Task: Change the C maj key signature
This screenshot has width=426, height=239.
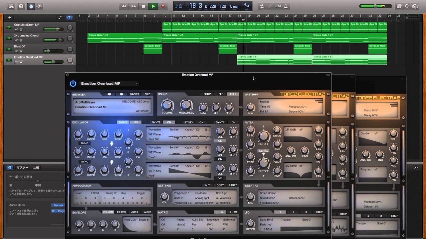Action: pos(234,6)
